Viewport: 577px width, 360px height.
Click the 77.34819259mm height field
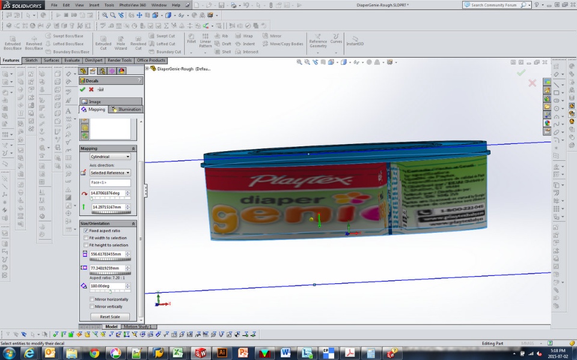108,268
